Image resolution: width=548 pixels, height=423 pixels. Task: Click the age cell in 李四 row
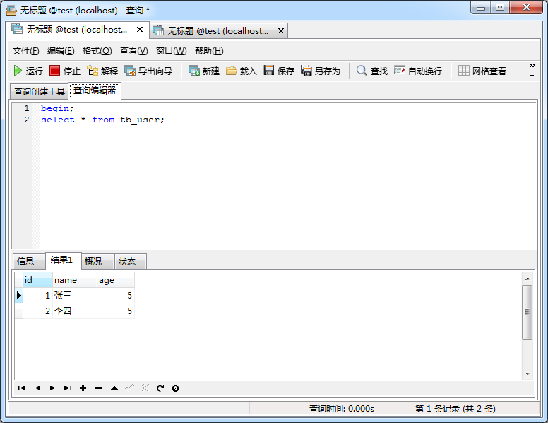click(116, 311)
